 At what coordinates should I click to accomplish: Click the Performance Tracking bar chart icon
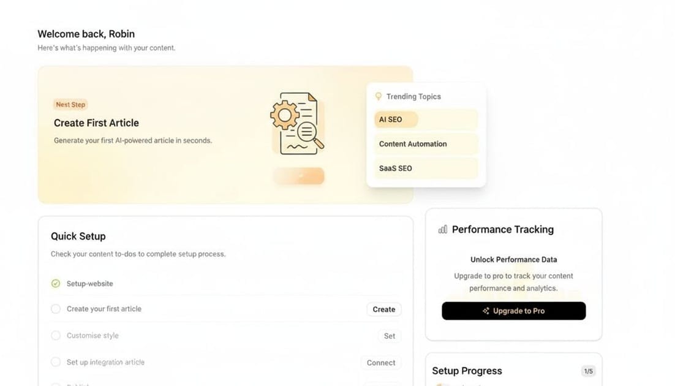click(442, 229)
